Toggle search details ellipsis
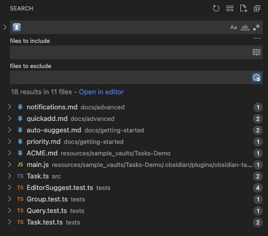This screenshot has width=268, height=236. tap(257, 38)
